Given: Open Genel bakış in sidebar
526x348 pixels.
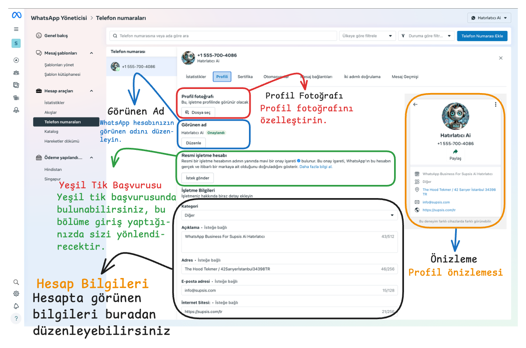Looking at the screenshot, I should coord(56,36).
